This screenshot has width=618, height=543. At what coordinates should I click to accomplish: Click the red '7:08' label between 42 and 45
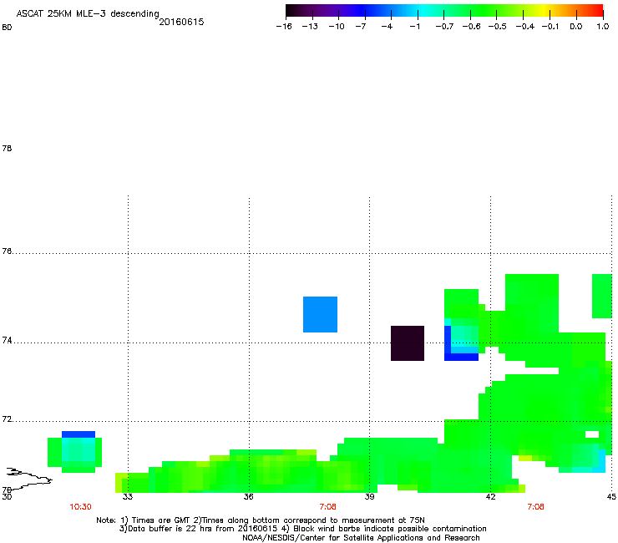[535, 507]
